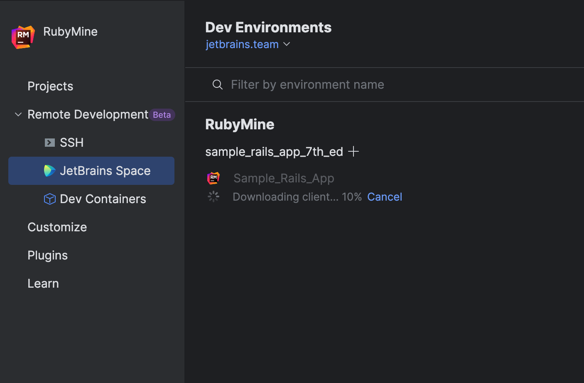Screen dimensions: 584x383
Task: Open the JetBrains Space icon
Action: (x=49, y=170)
